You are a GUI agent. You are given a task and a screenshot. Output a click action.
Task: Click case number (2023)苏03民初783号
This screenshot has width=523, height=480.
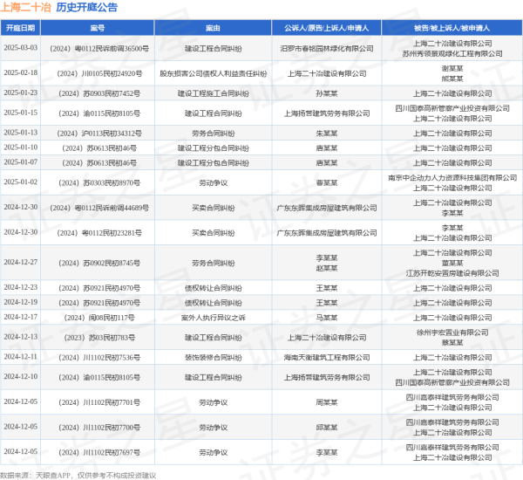99,338
